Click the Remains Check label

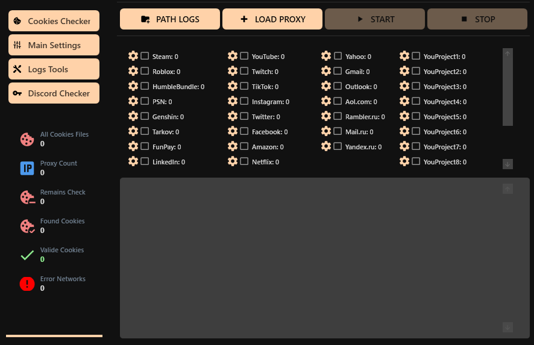pos(63,192)
